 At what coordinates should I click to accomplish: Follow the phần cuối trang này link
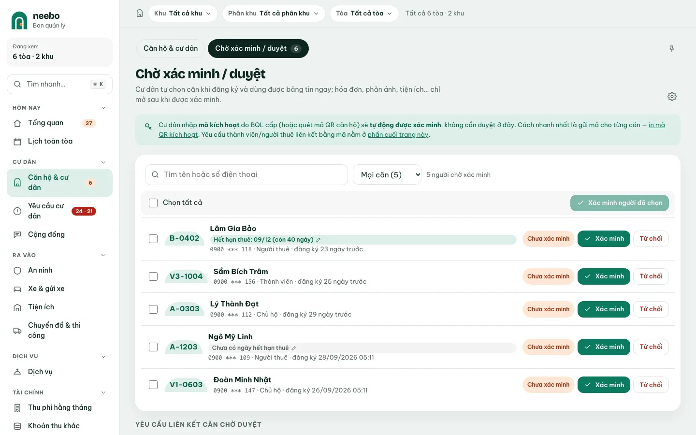click(x=398, y=135)
